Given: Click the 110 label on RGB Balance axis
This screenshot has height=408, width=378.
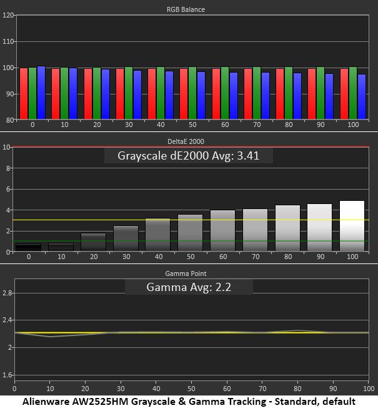Looking at the screenshot, I should tap(7, 41).
